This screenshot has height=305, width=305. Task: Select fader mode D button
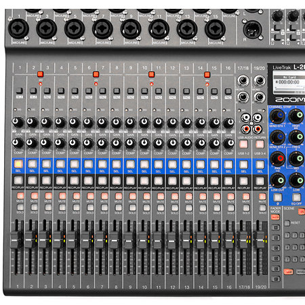[x=276, y=258]
